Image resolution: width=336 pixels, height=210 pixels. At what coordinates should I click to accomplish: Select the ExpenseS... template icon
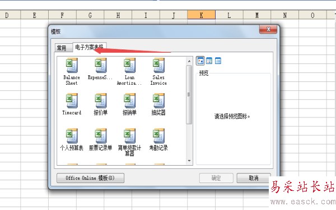tap(101, 65)
